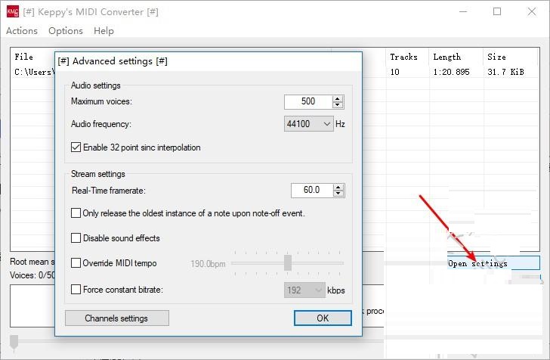The height and width of the screenshot is (360, 550).
Task: Enable Override MIDI tempo checkbox
Action: [x=76, y=263]
